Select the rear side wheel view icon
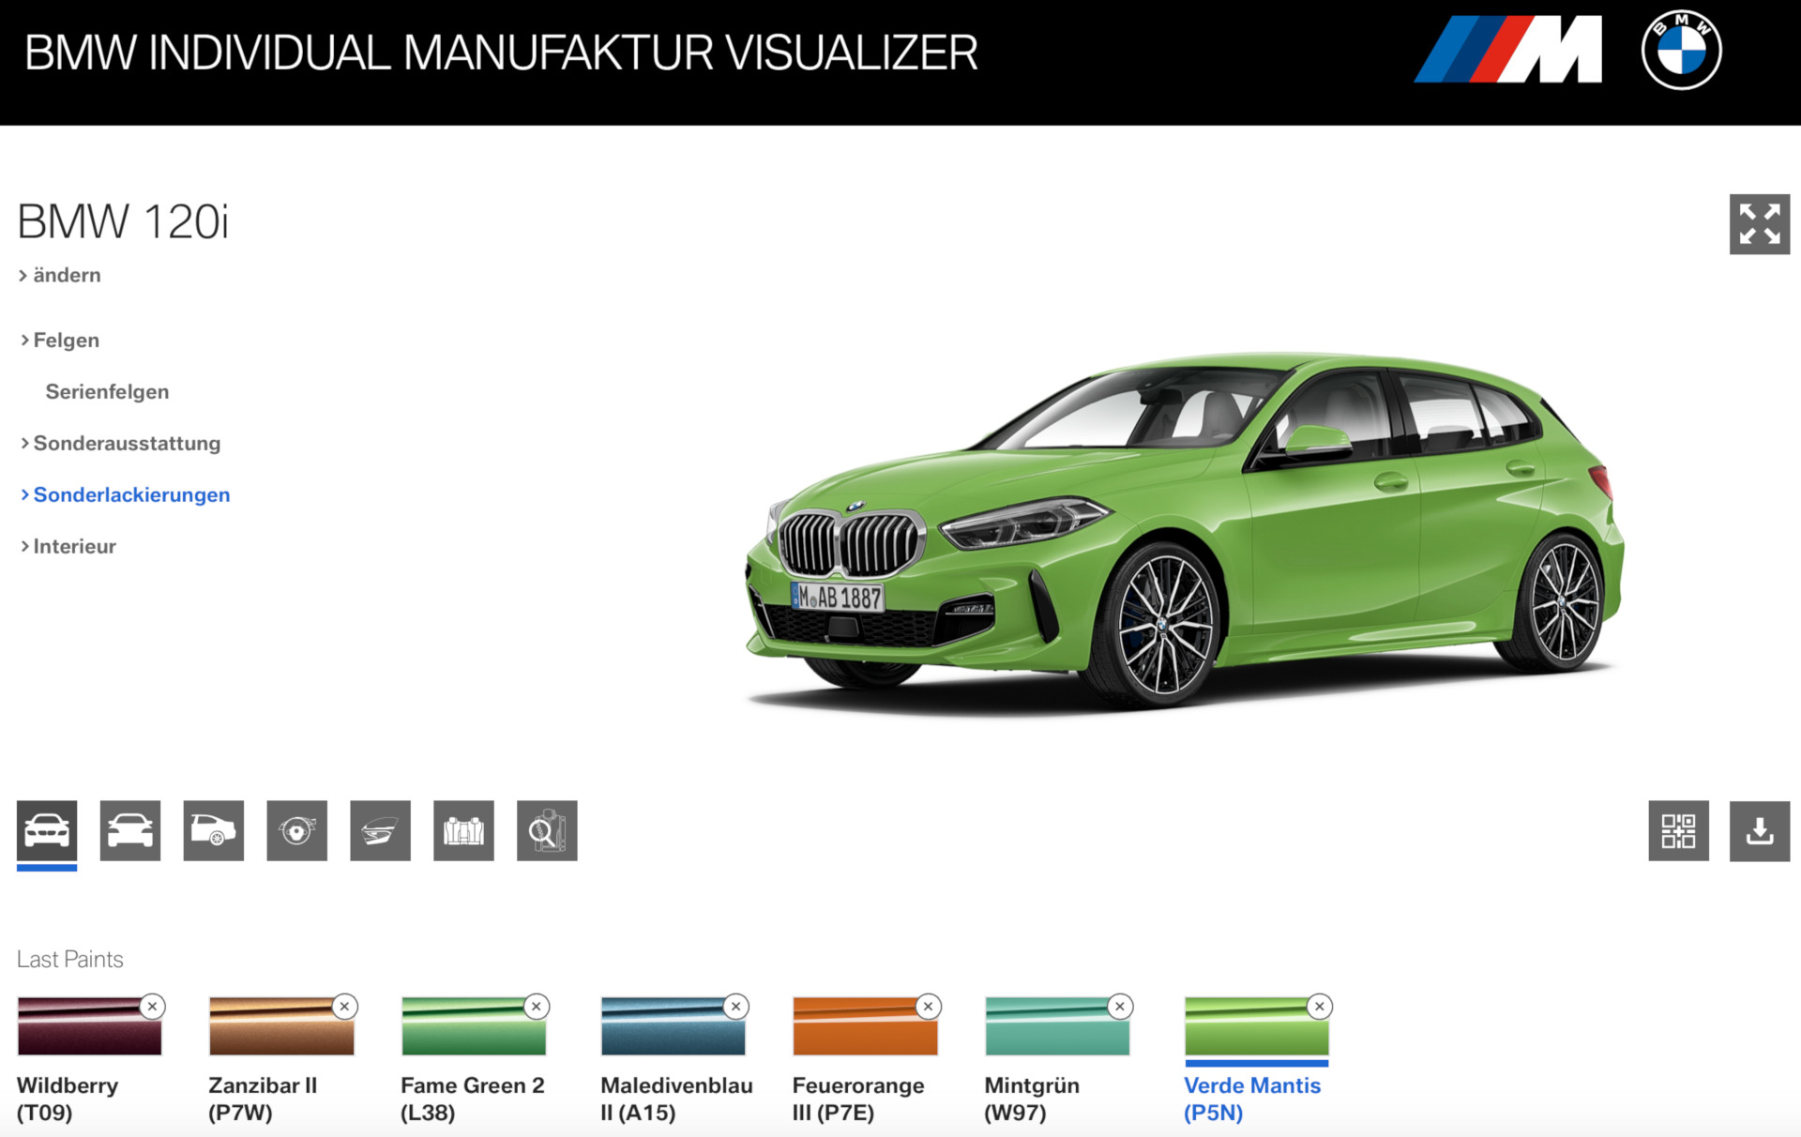This screenshot has height=1137, width=1801. 214,830
